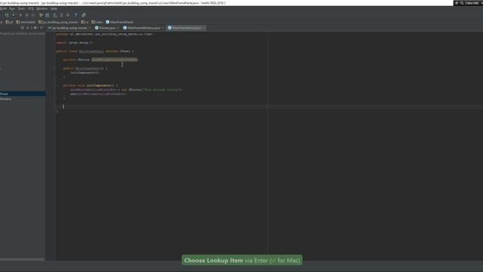Click the 'import javax.swing' line
Image resolution: width=483 pixels, height=272 pixels.
click(74, 42)
